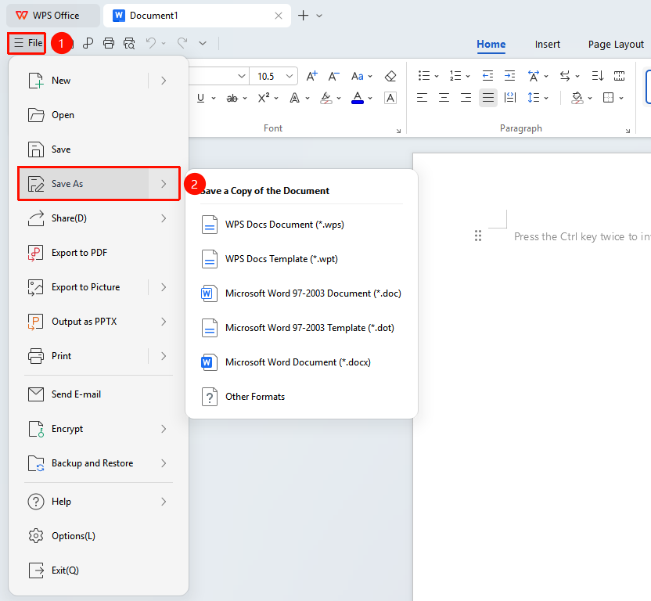Screen dimensions: 651x601
Task: Decrease paragraph indent
Action: coord(487,76)
